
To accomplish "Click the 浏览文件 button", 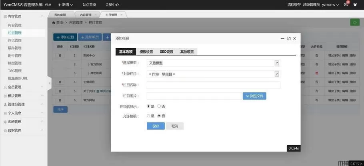I will [254, 96].
